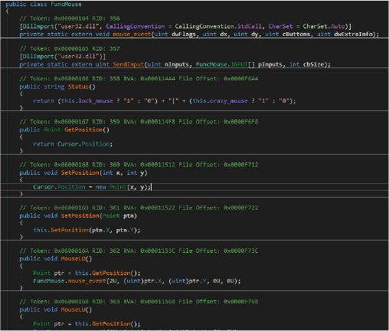Click the short DllImport attribute above SendInput
The image size is (389, 331).
(x=63, y=56)
